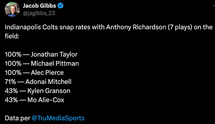Image resolution: width=215 pixels, height=124 pixels.
Task: Click the word field: in the tweet
Action: click(x=12, y=36)
